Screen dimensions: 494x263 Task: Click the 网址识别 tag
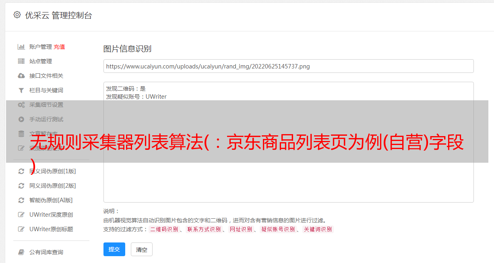pyautogui.click(x=241, y=229)
